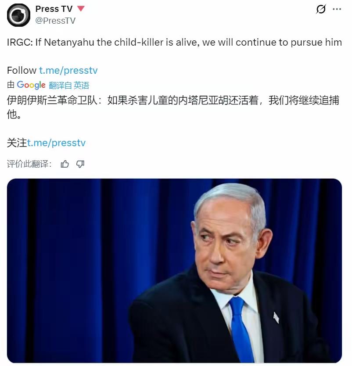
Task: Click the Chinese translated tweet paragraph
Action: pos(173,107)
